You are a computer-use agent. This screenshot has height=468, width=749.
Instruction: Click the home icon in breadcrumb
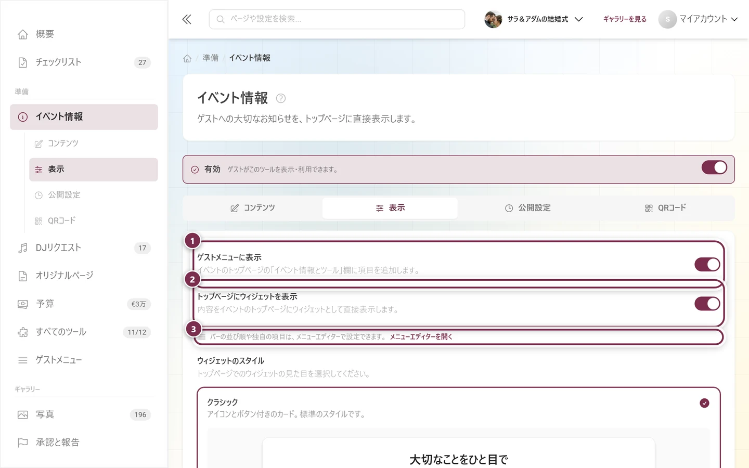point(187,58)
